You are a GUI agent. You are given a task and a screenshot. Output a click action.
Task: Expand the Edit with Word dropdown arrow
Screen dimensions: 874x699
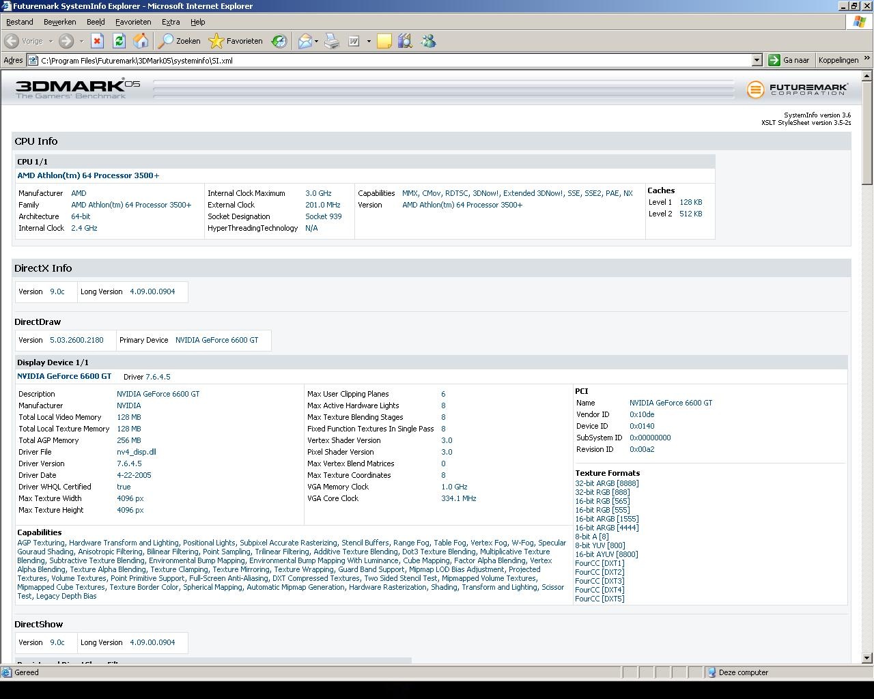point(369,41)
